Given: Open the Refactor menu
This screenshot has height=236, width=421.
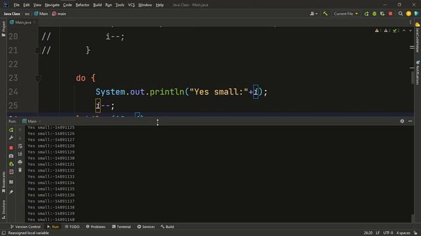Looking at the screenshot, I should click(82, 5).
